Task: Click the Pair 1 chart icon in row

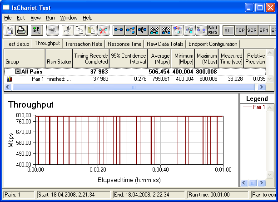Action: pyautogui.click(x=10, y=79)
